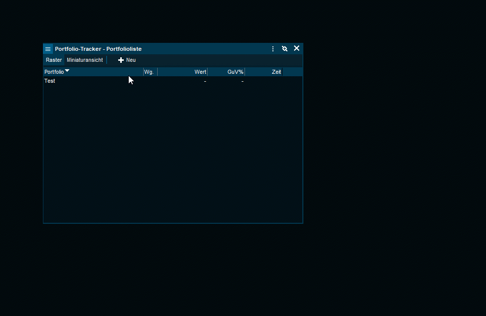Viewport: 486px width, 316px height.
Task: Click the blank header area right of Zeit
Action: (x=292, y=72)
